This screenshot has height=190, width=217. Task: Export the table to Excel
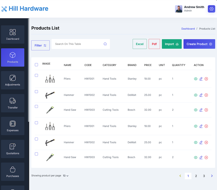[x=140, y=44]
